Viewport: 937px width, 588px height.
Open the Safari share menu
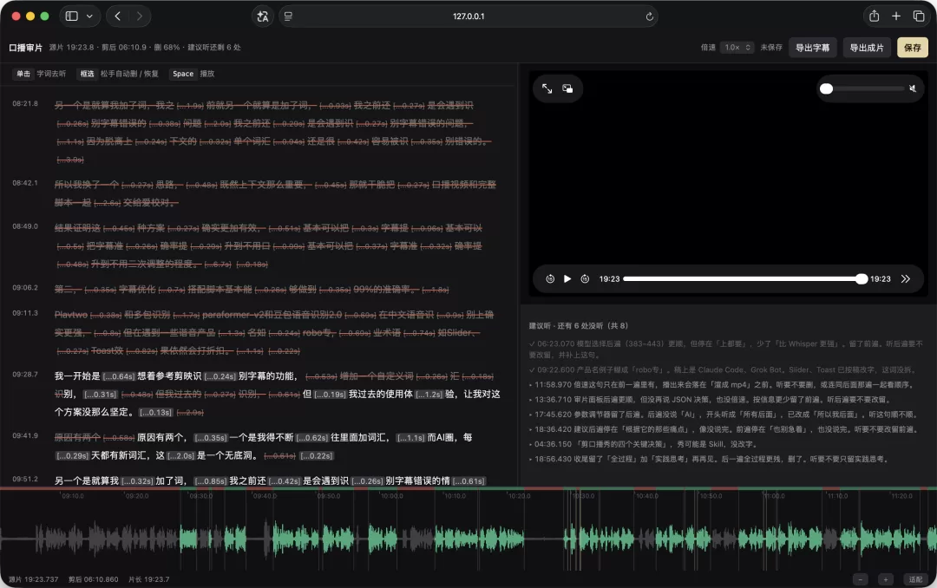click(875, 16)
